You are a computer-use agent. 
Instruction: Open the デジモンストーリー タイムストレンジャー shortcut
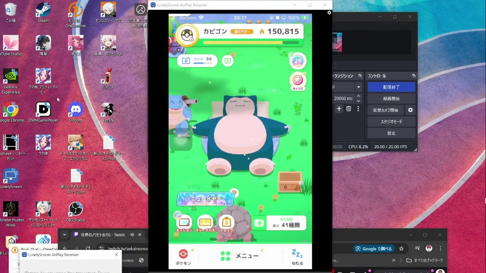pyautogui.click(x=43, y=214)
